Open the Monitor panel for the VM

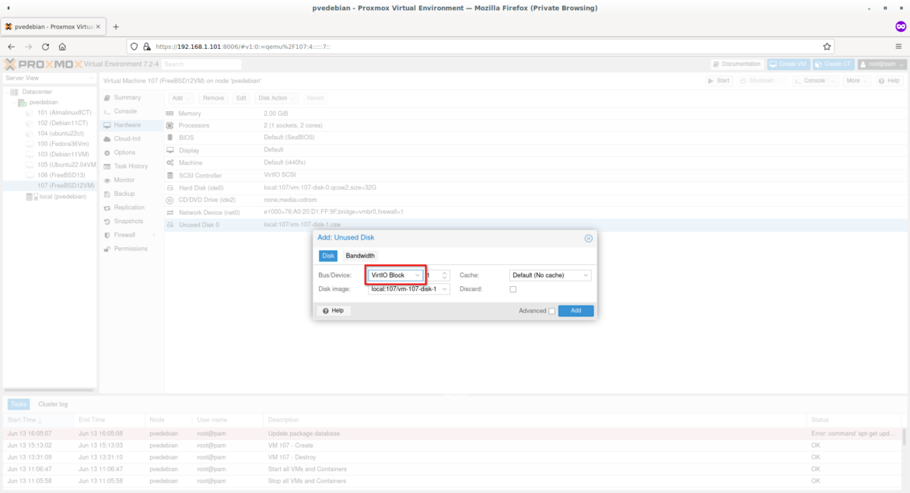tap(126, 180)
